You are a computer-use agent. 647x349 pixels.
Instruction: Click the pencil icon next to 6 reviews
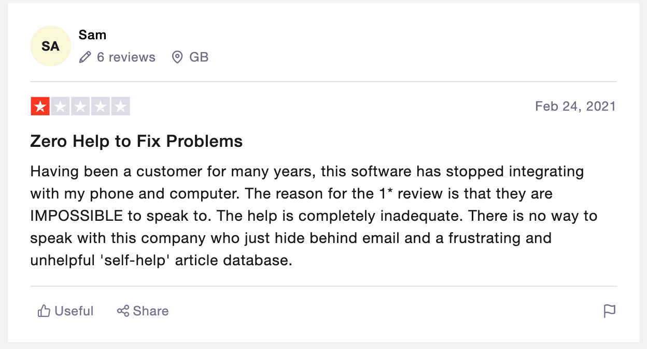click(85, 57)
